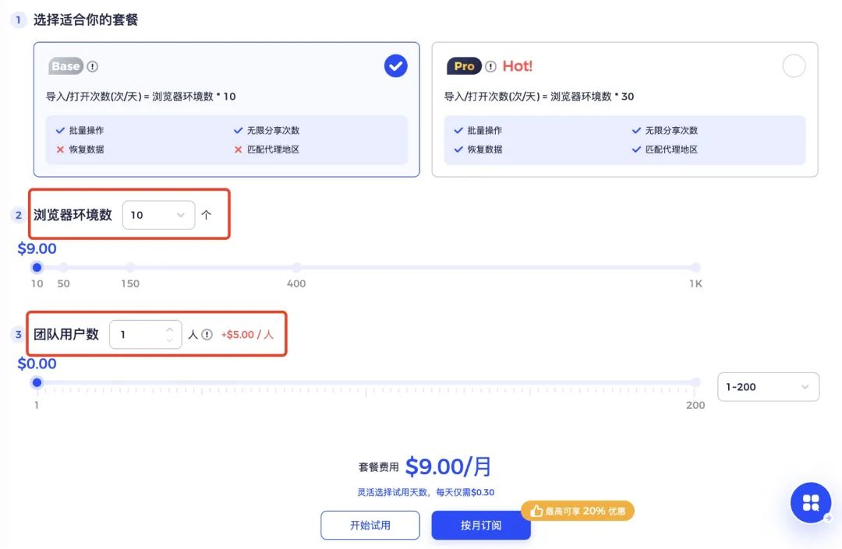Select the Pro plan radio button

tap(794, 66)
